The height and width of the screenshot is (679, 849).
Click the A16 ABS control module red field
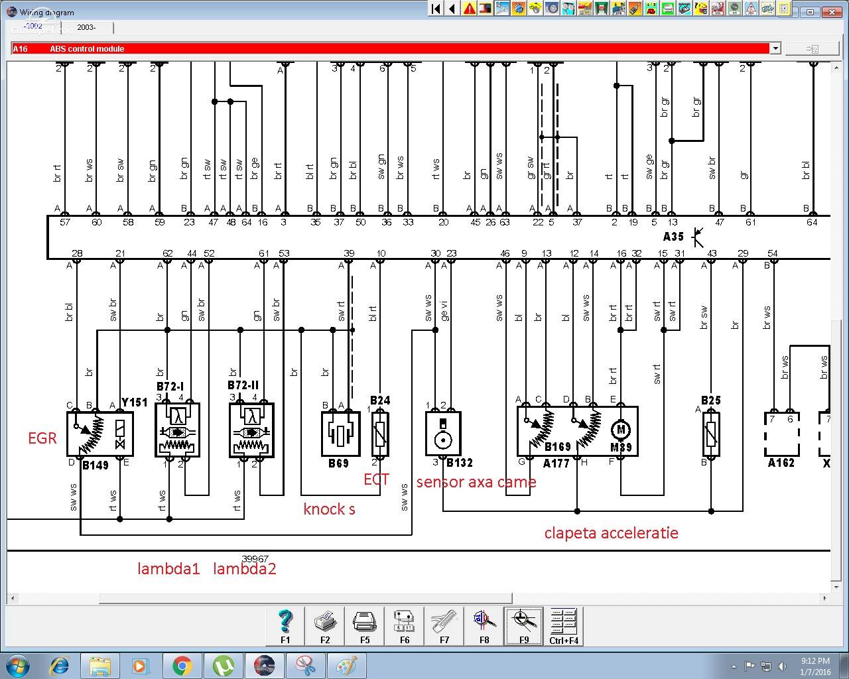pos(390,48)
